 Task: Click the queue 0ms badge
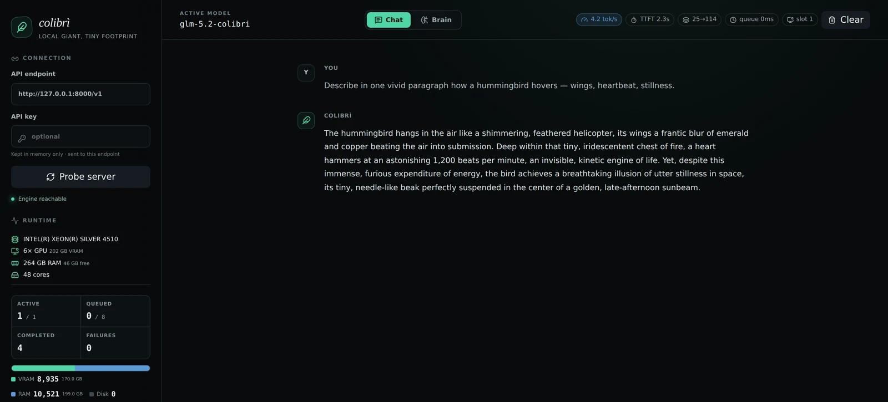(x=751, y=19)
